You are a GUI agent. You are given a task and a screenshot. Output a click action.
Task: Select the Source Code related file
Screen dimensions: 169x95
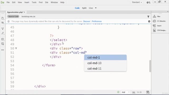(x=13, y=16)
